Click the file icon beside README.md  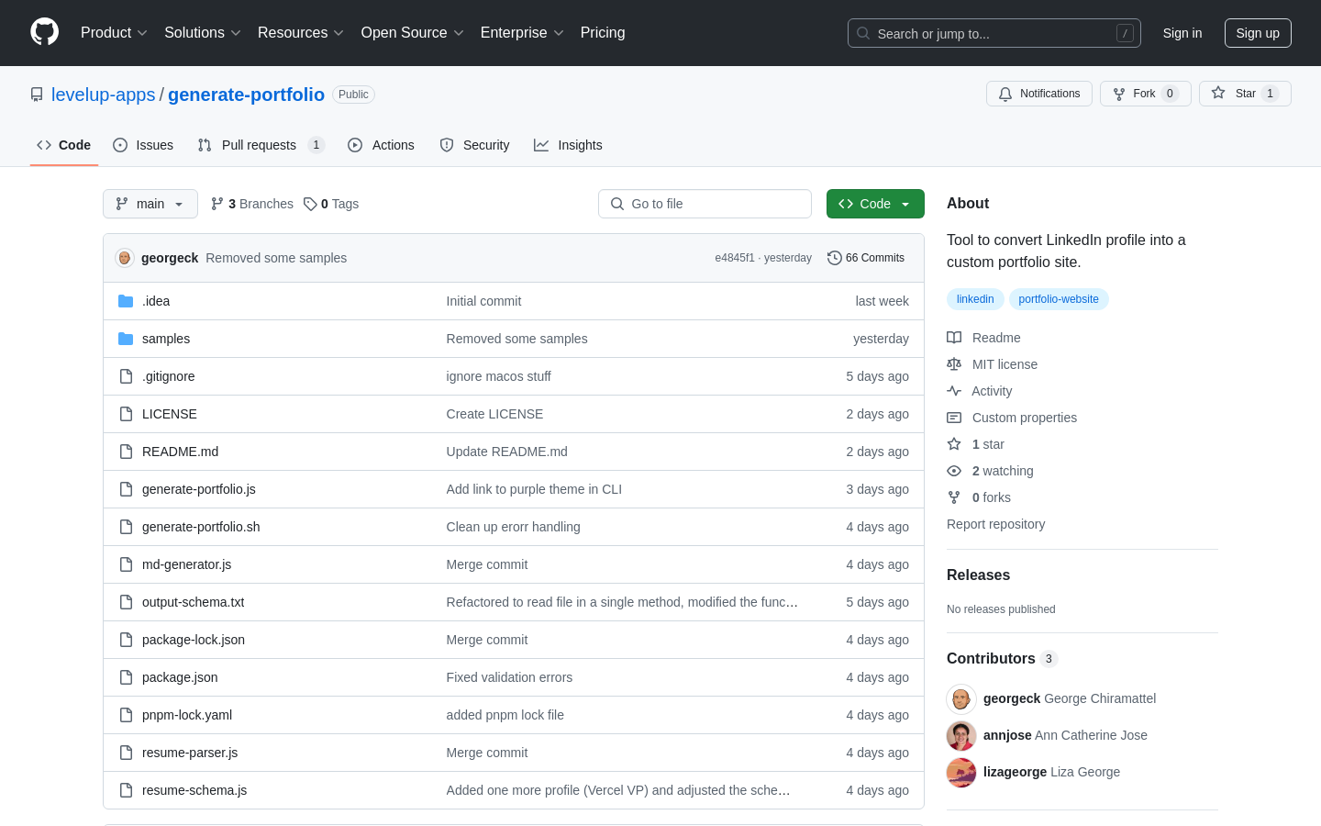point(126,452)
